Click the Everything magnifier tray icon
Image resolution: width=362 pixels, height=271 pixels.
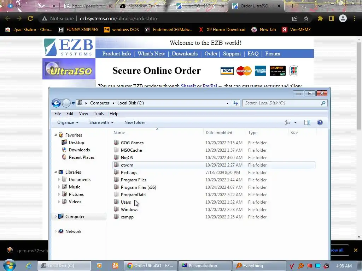coord(300,266)
